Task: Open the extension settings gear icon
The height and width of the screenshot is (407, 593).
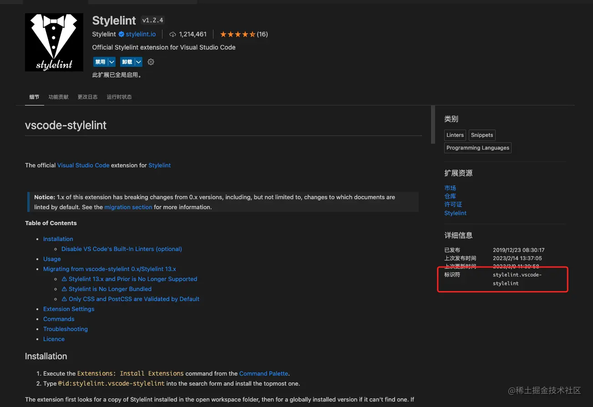Action: click(151, 62)
